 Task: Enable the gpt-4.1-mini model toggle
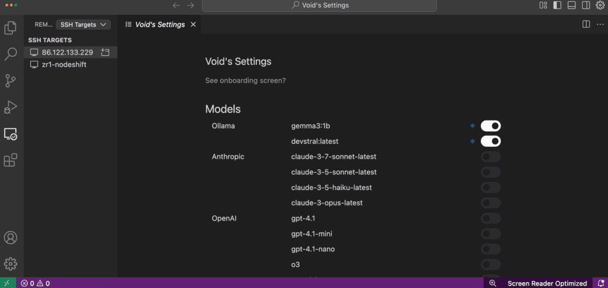point(490,234)
